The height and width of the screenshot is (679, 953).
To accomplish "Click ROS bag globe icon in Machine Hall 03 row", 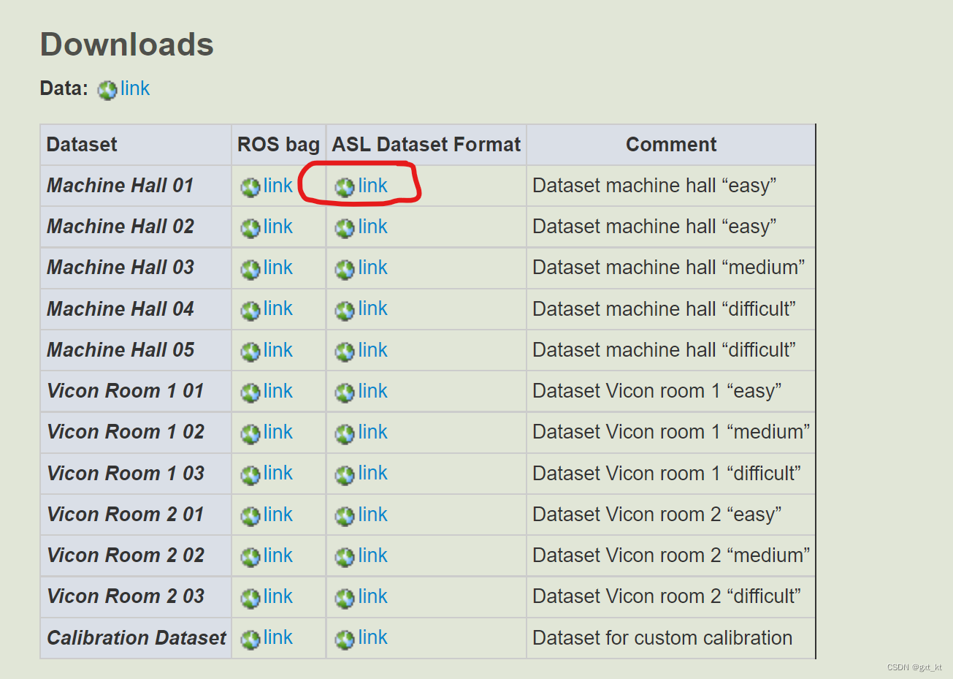I will click(x=250, y=270).
